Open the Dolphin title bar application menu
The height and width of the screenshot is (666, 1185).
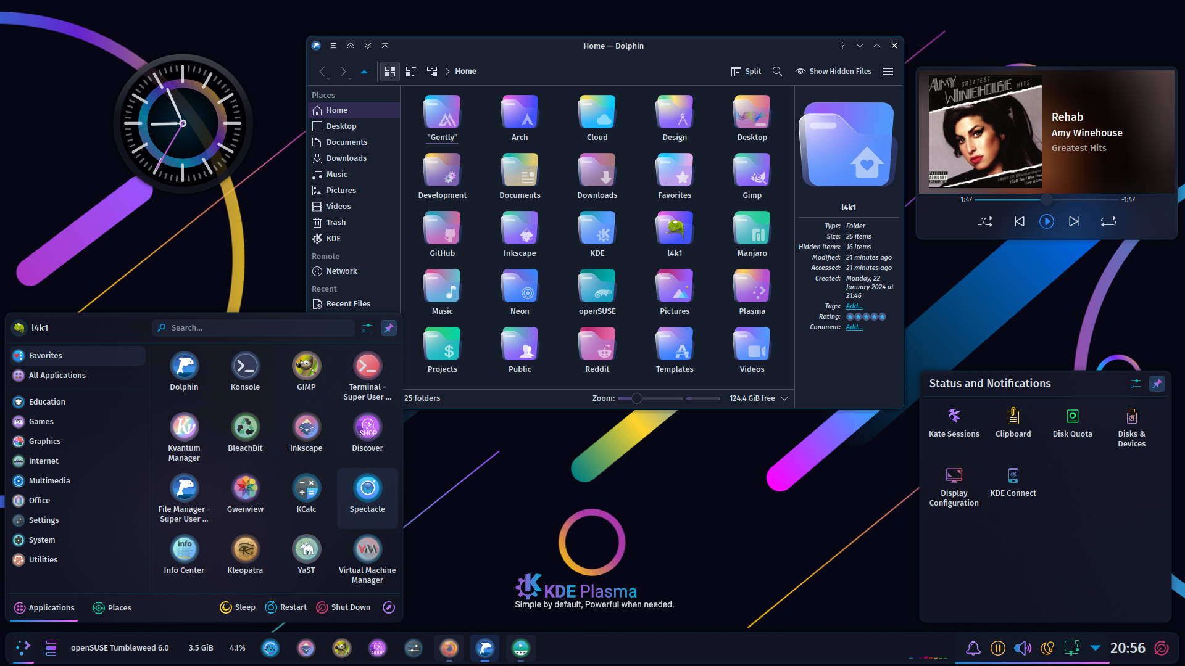[x=333, y=46]
